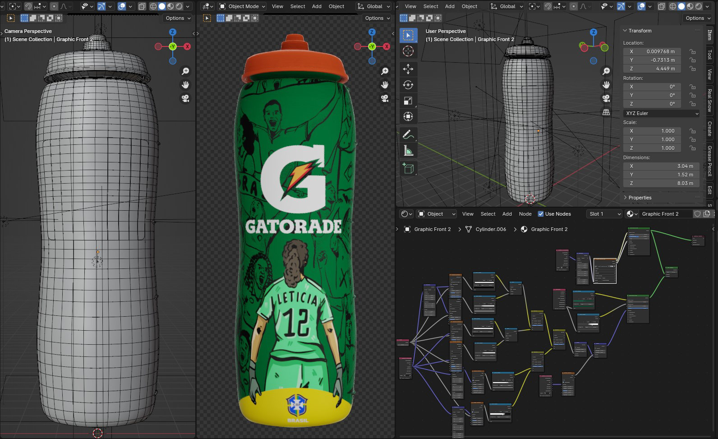Pick the Measure ruler tool
This screenshot has height=439, width=718.
point(408,151)
